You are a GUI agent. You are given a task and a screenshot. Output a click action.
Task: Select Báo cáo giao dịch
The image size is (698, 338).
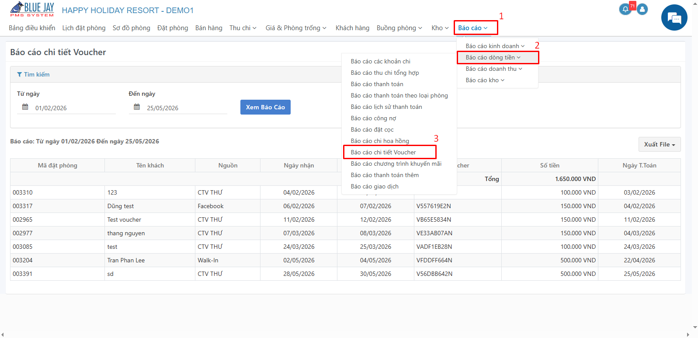tap(375, 186)
